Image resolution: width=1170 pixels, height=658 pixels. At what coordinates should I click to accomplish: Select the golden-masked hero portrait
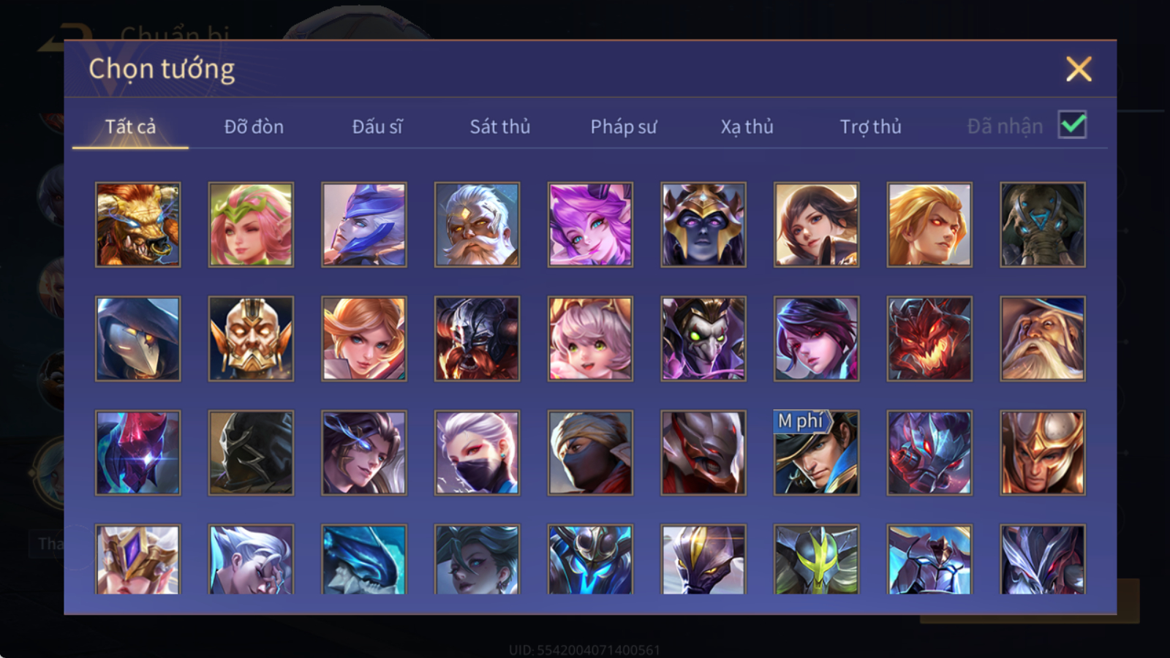251,339
